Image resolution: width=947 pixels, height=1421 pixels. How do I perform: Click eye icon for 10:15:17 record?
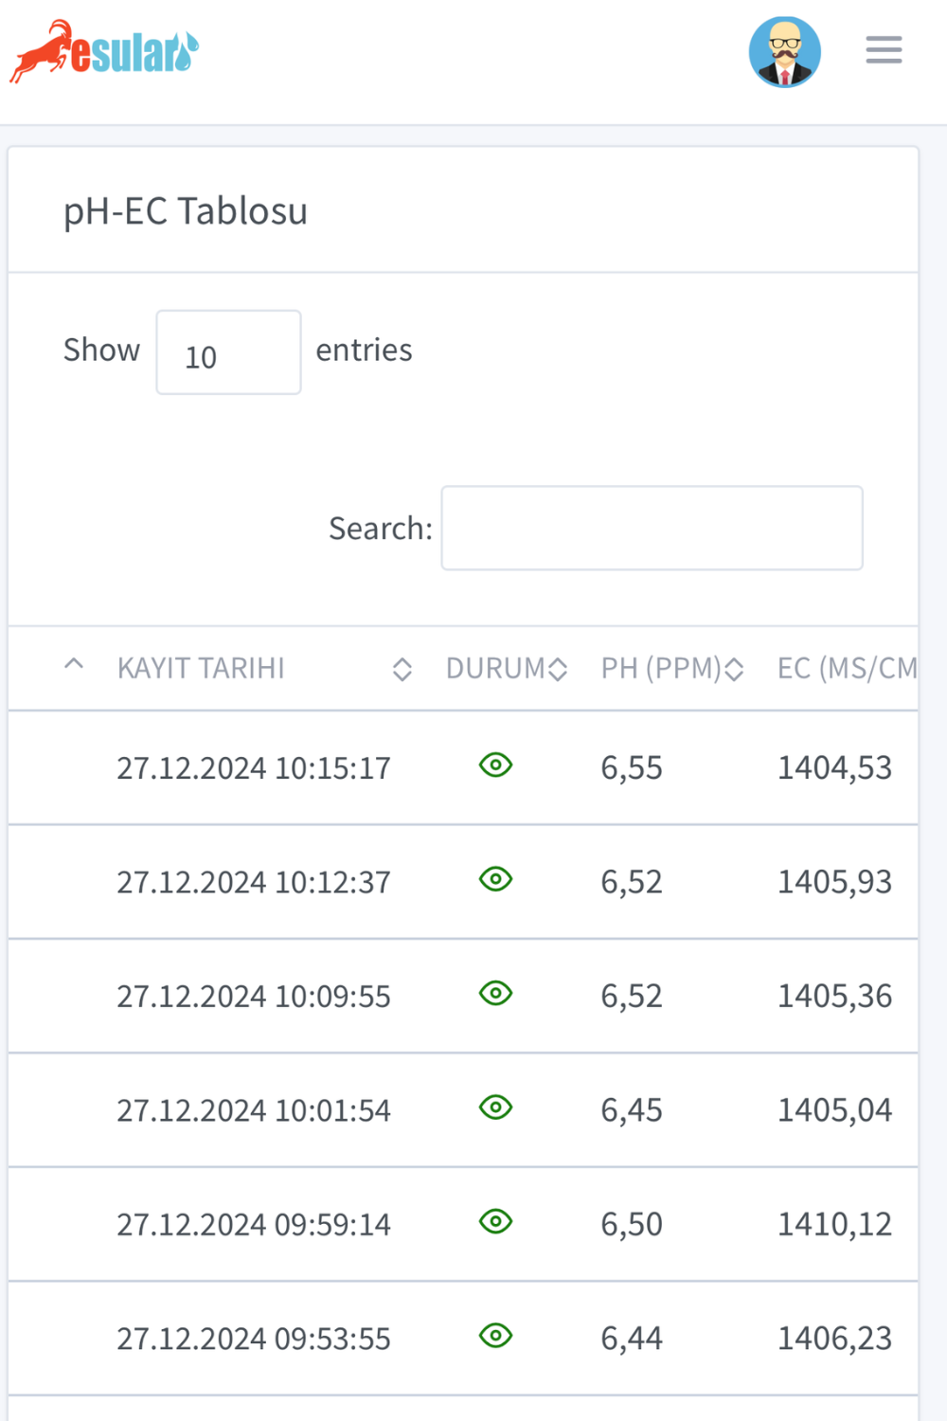pos(495,765)
